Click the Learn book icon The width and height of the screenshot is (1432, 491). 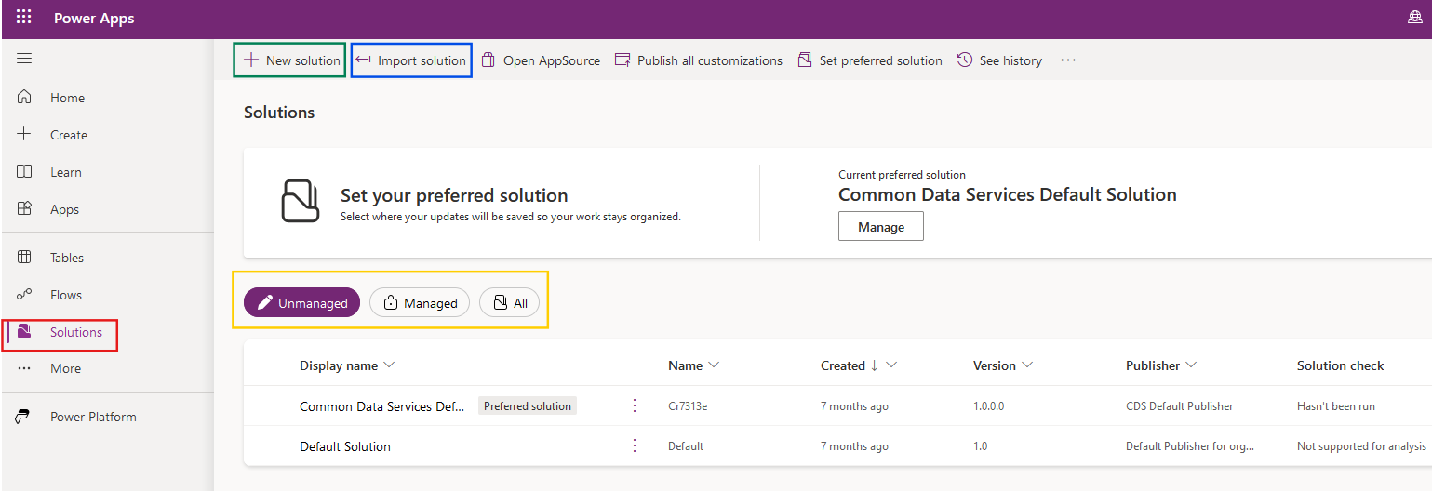click(24, 172)
